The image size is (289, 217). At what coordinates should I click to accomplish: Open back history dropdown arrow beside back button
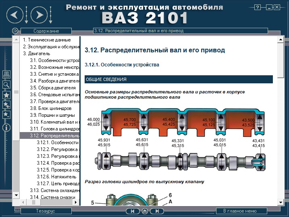point(26,15)
